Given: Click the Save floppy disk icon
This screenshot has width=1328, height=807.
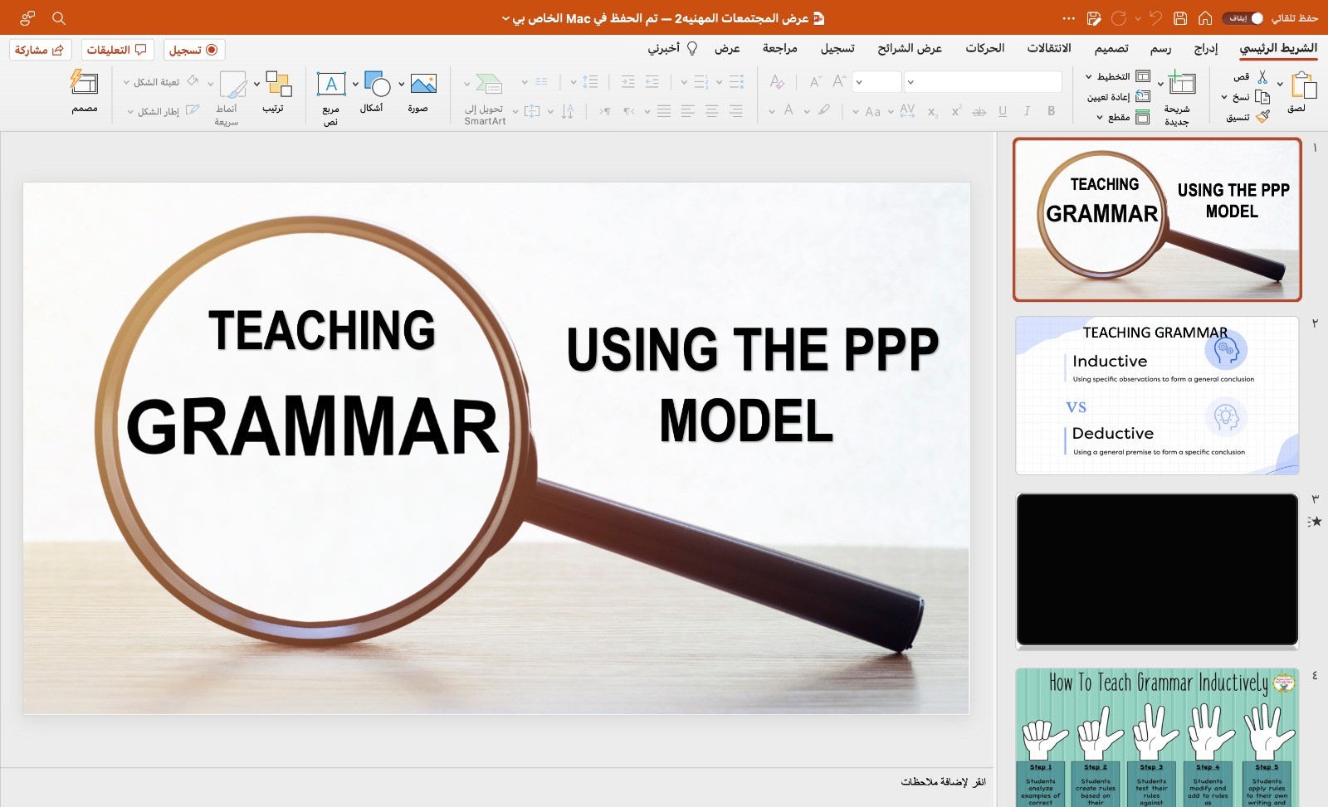Looking at the screenshot, I should coord(1180,17).
